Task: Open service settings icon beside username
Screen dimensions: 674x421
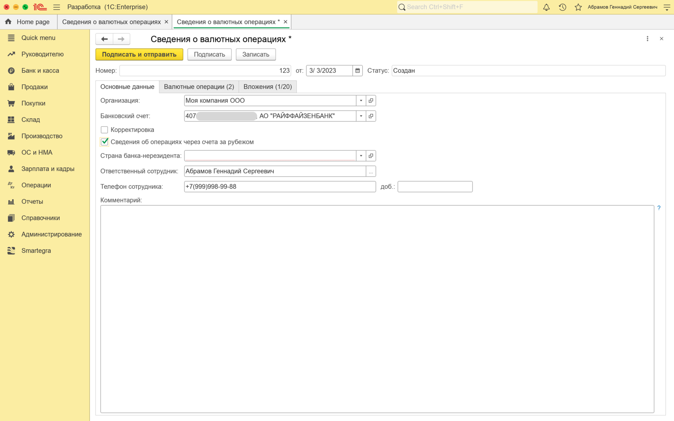Action: [667, 7]
